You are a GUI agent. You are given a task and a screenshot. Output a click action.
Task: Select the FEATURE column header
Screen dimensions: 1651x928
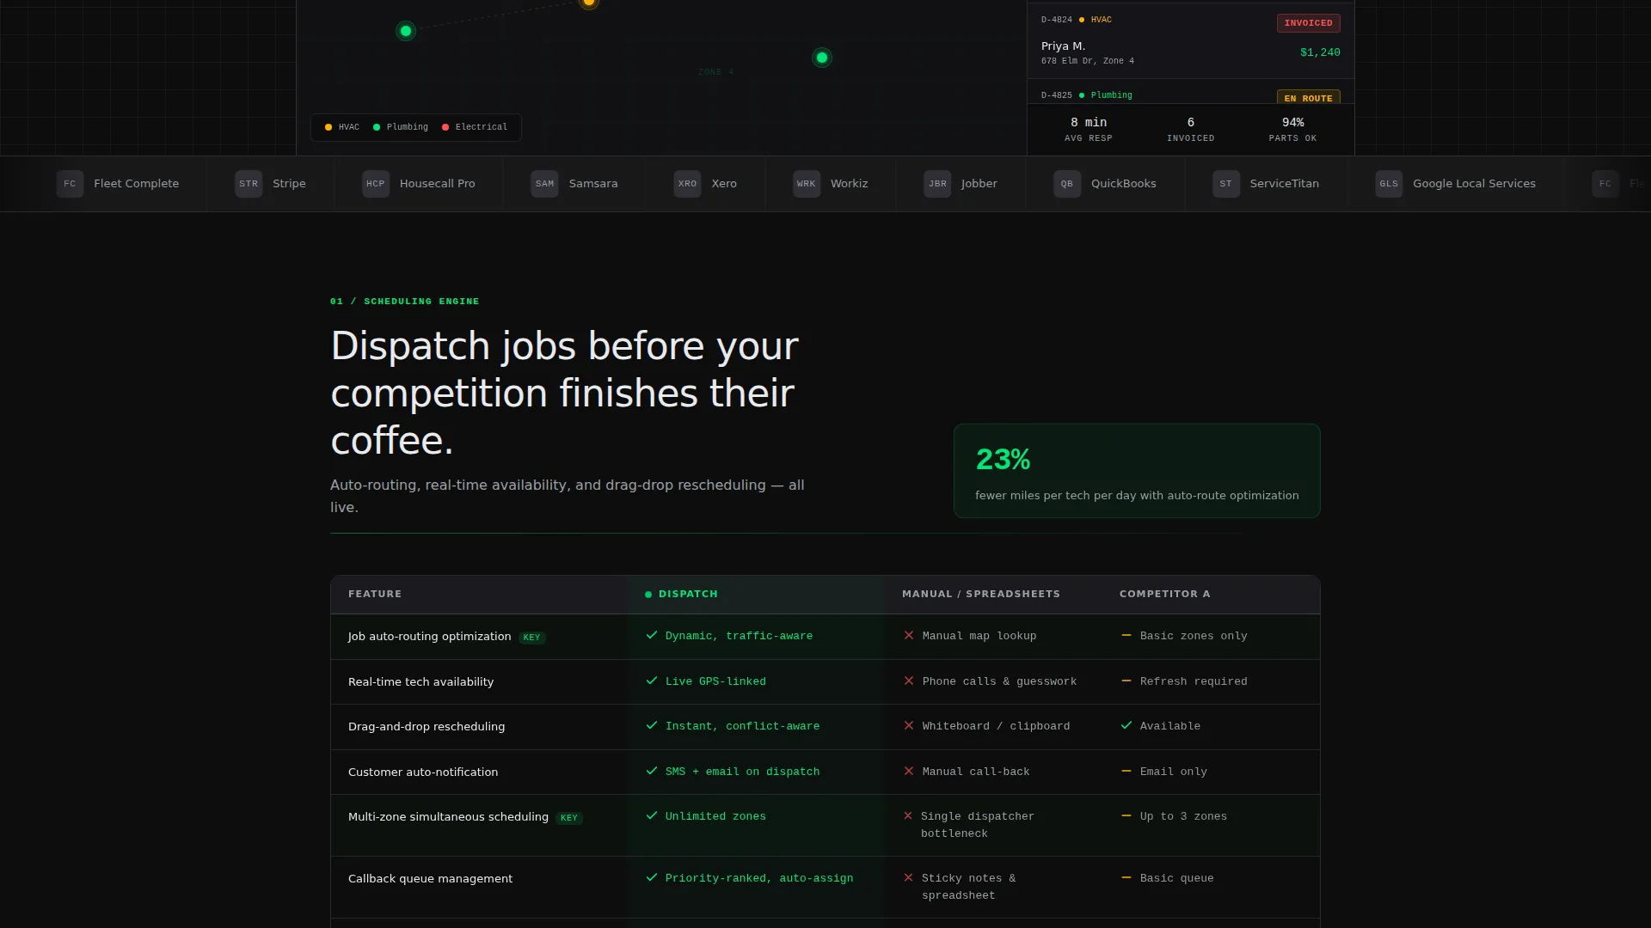[x=375, y=594]
